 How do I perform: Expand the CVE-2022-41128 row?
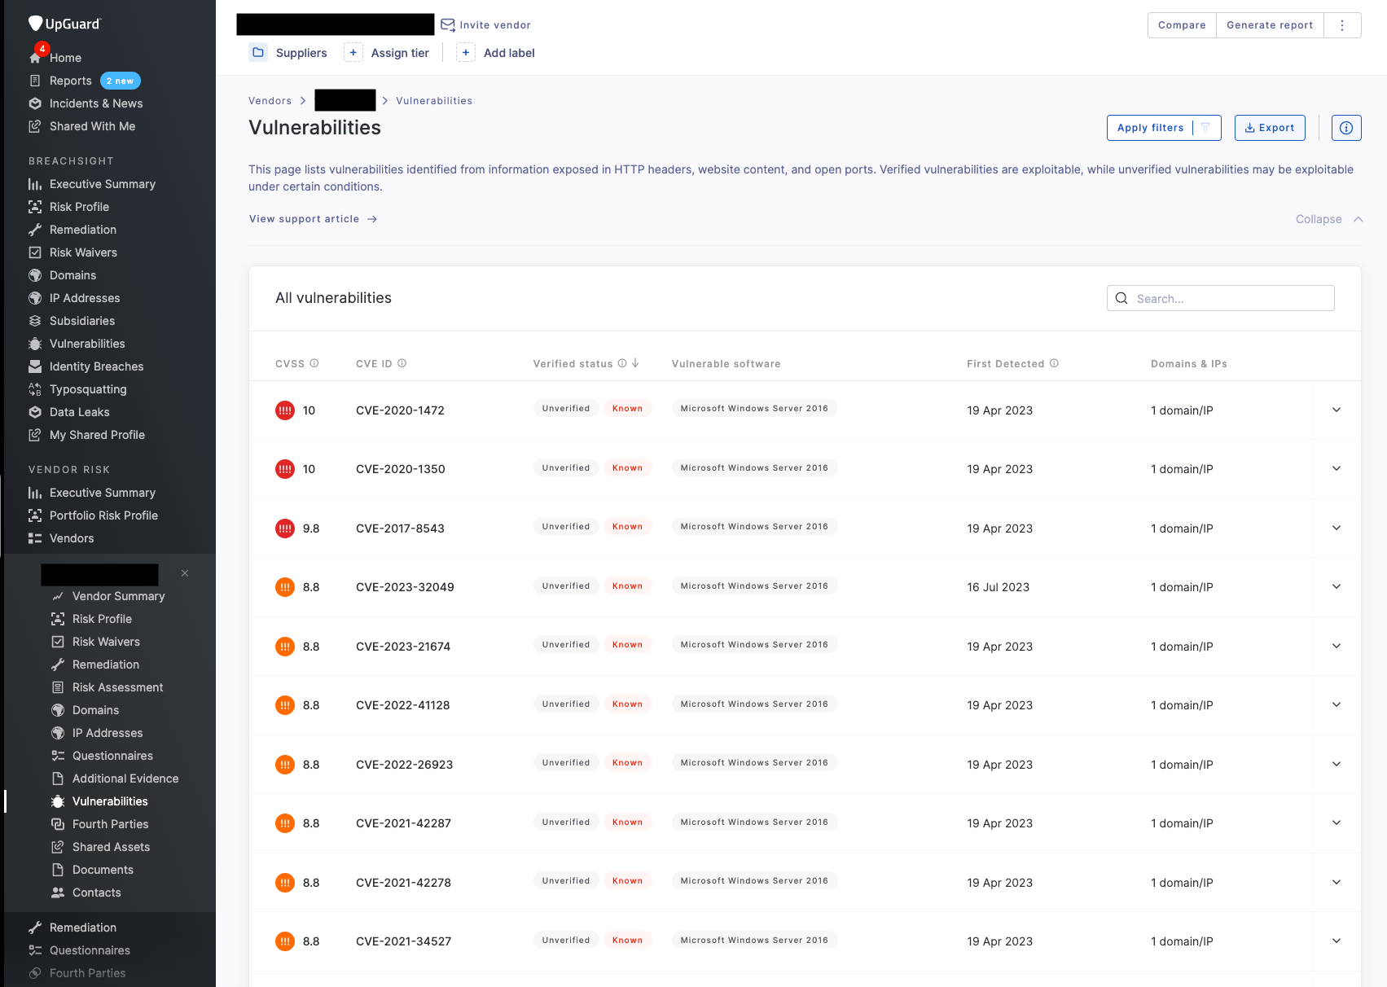(1337, 704)
